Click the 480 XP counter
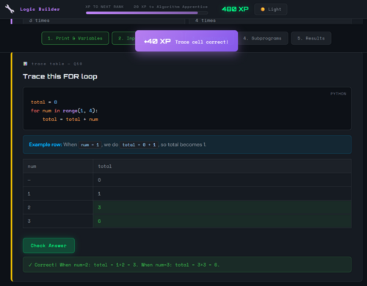This screenshot has height=286, width=367. click(x=235, y=9)
